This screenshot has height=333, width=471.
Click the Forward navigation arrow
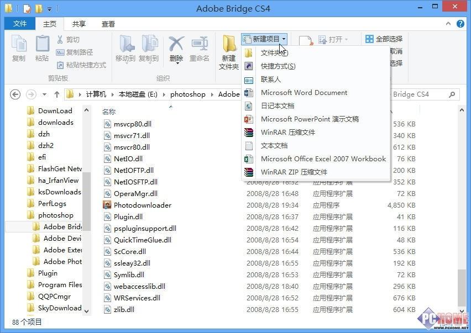tap(31, 94)
